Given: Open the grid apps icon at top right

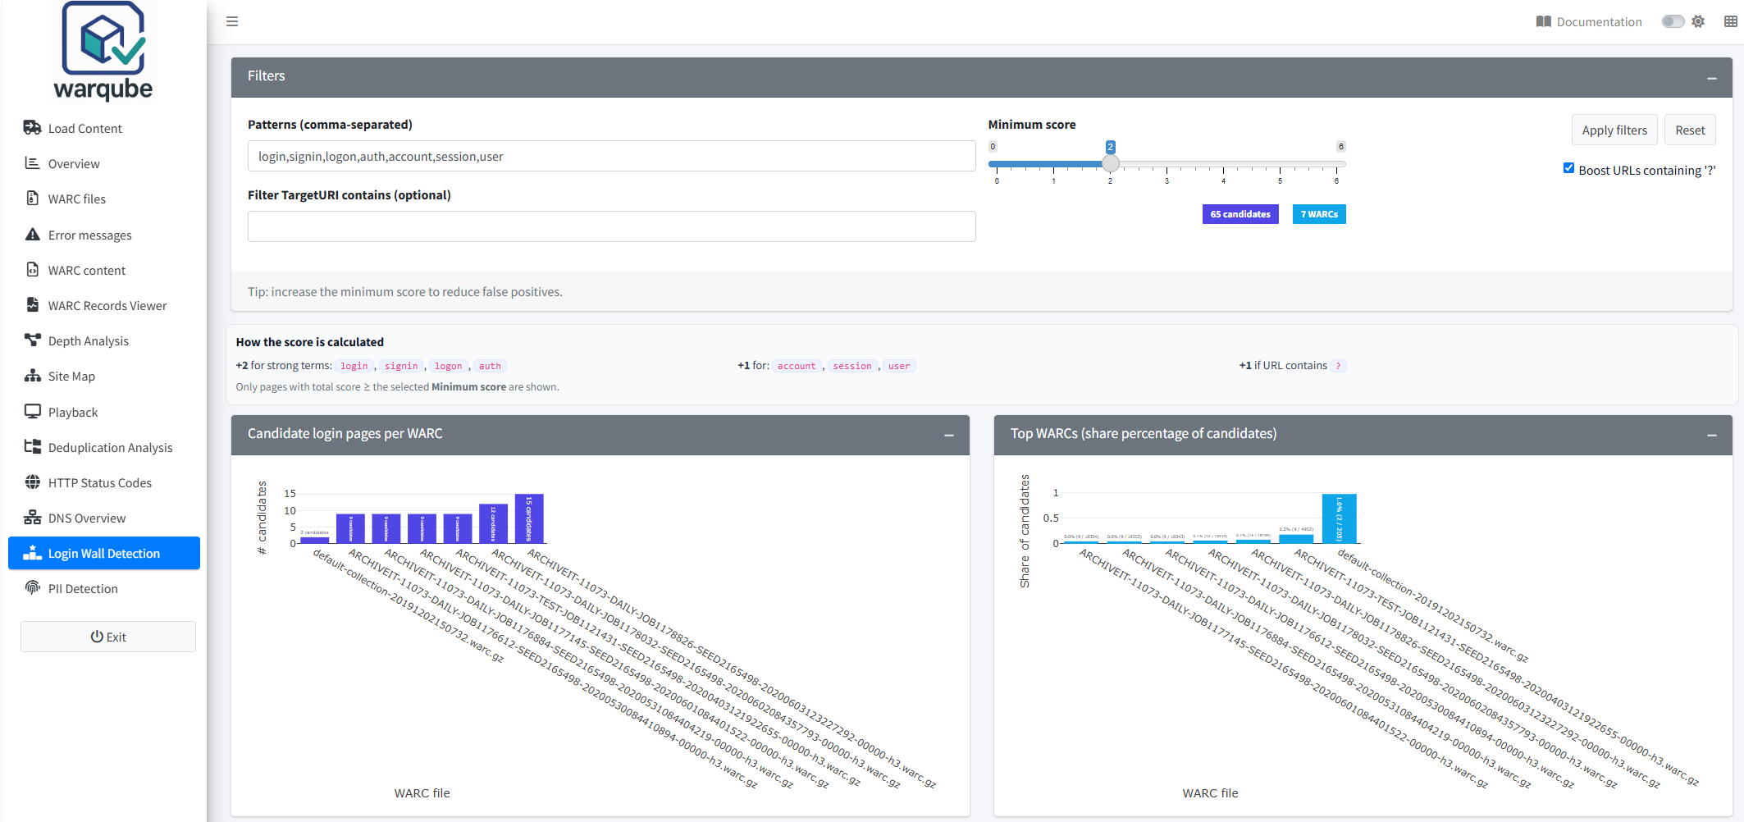Looking at the screenshot, I should 1731,21.
